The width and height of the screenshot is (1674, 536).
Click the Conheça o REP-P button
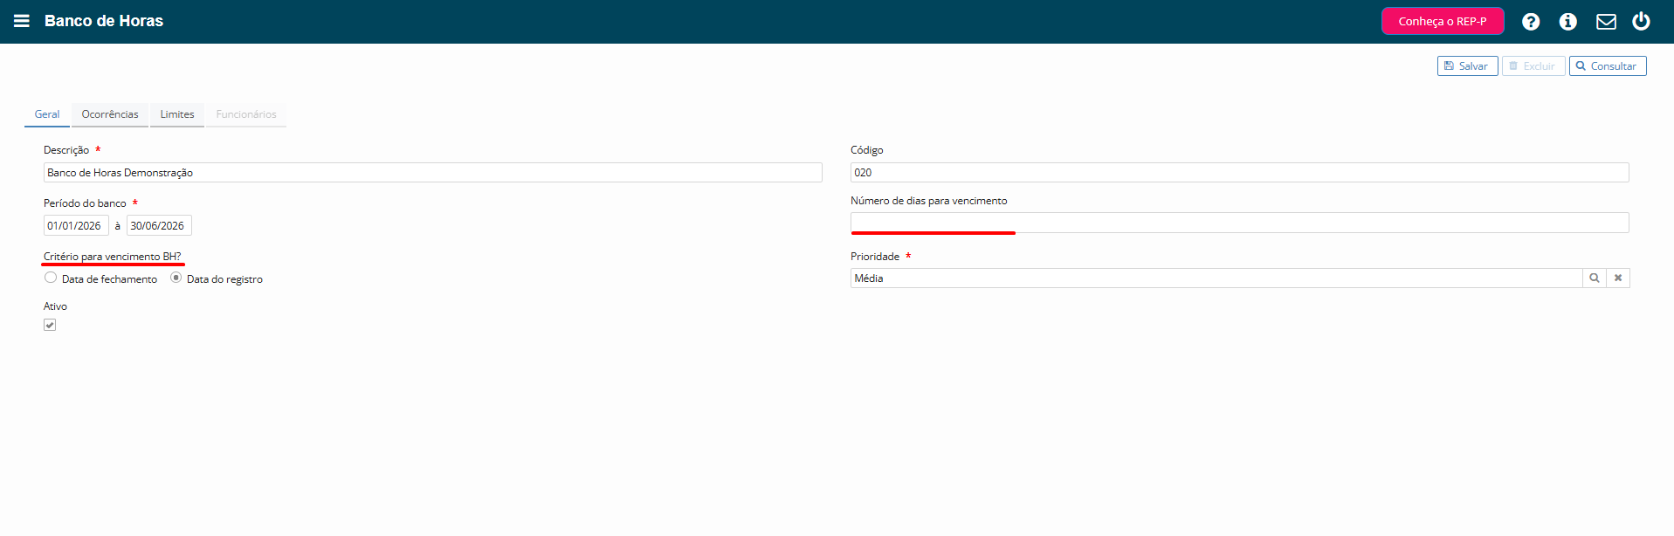pos(1443,21)
